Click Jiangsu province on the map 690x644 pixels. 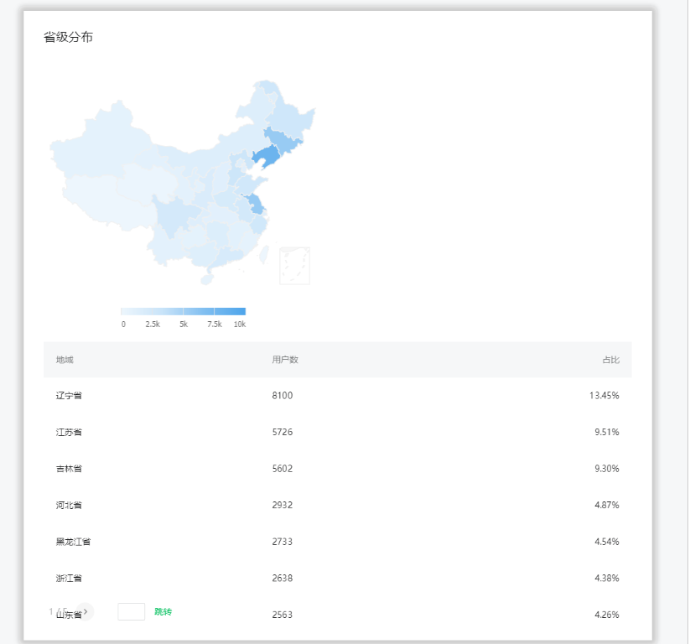(x=255, y=204)
